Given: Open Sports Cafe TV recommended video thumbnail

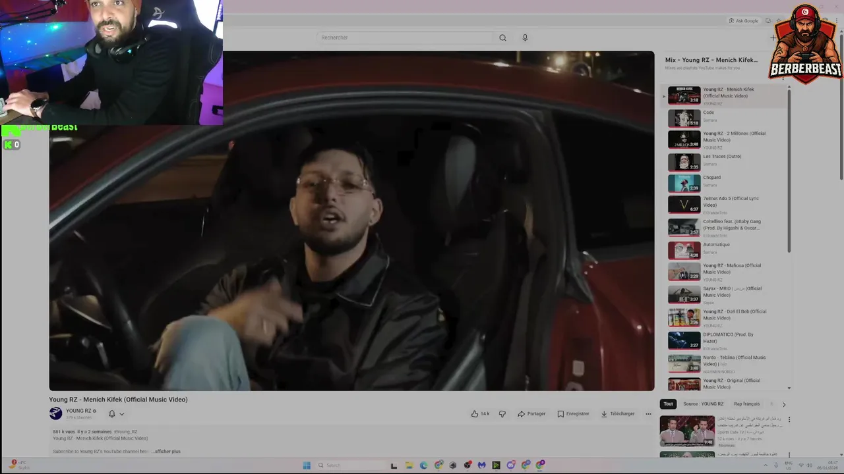Looking at the screenshot, I should 687,431.
